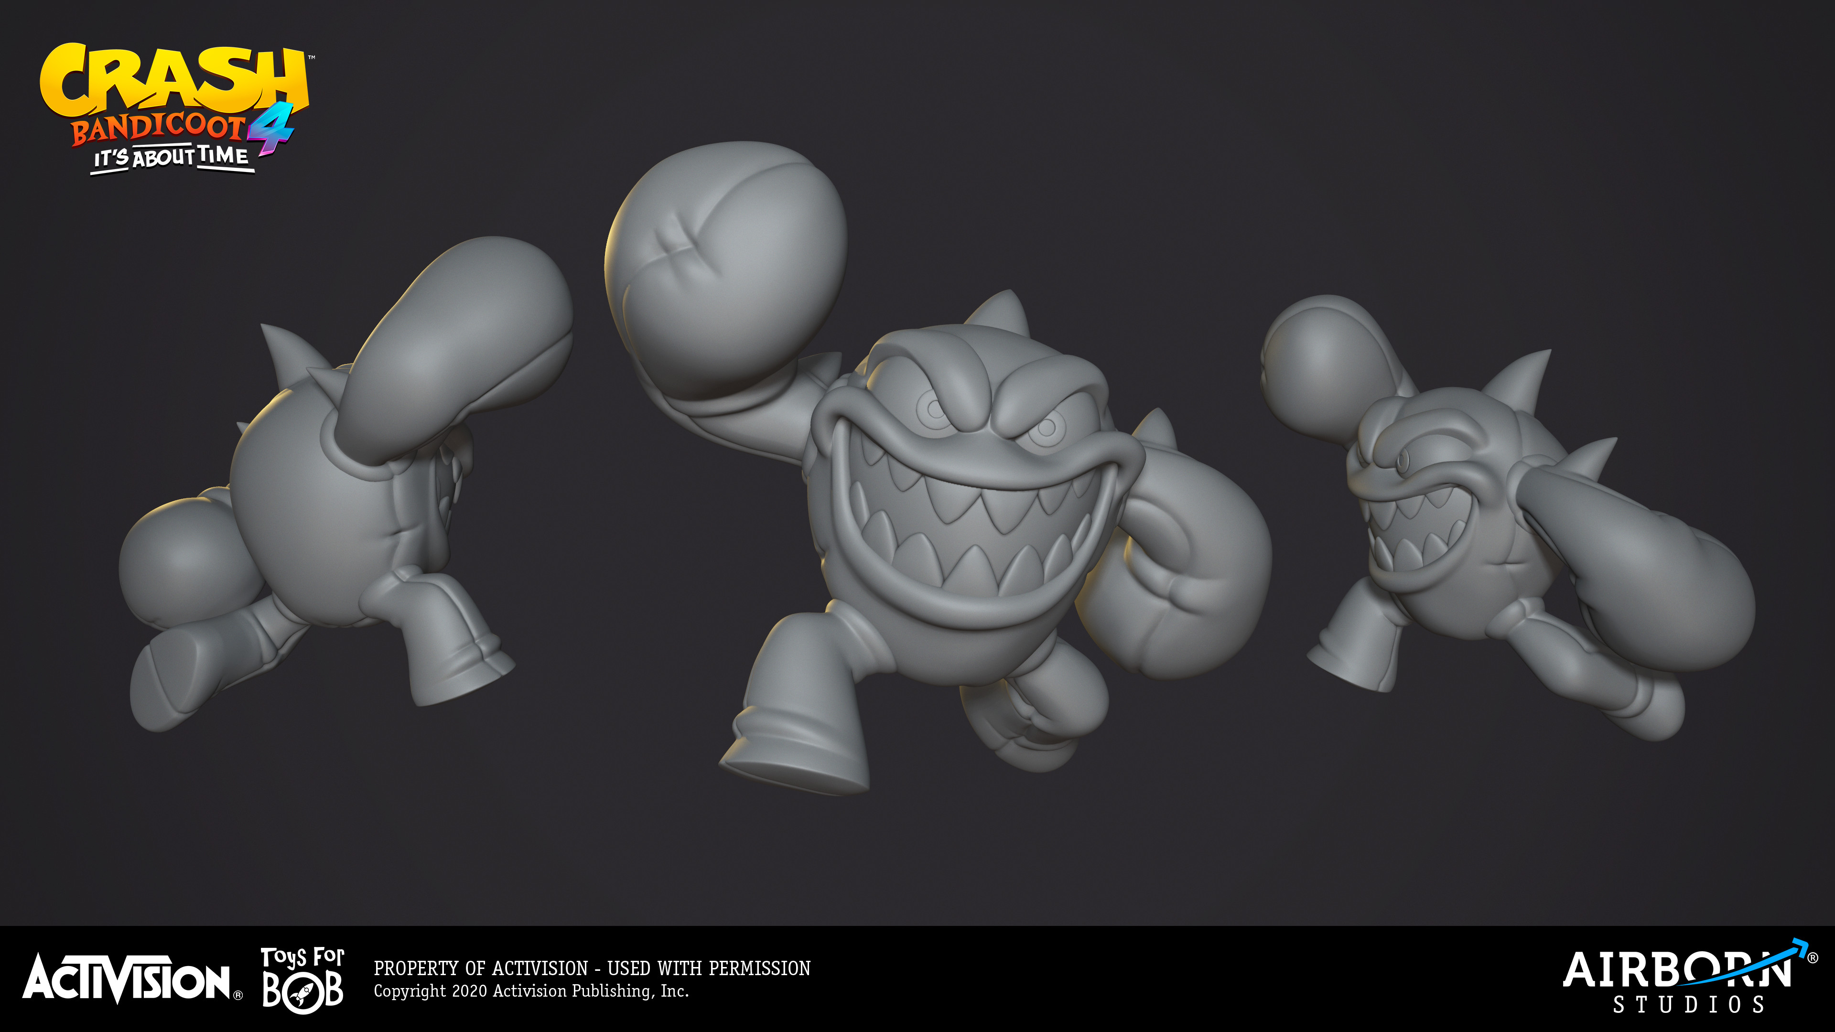Click the Toys For Bob logo
Viewport: 1835px width, 1032px height.
click(303, 980)
